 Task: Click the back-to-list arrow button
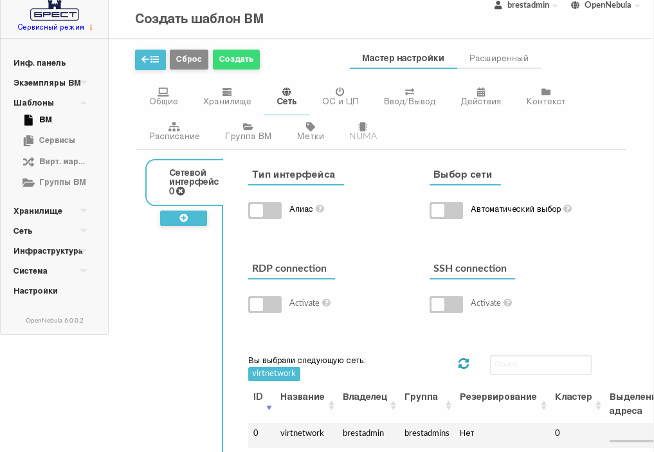coord(150,59)
